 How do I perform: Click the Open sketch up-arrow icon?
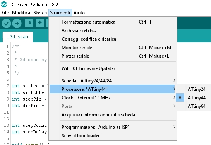pos(40,24)
